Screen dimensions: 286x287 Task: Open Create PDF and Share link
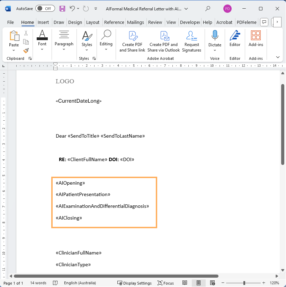pos(132,41)
